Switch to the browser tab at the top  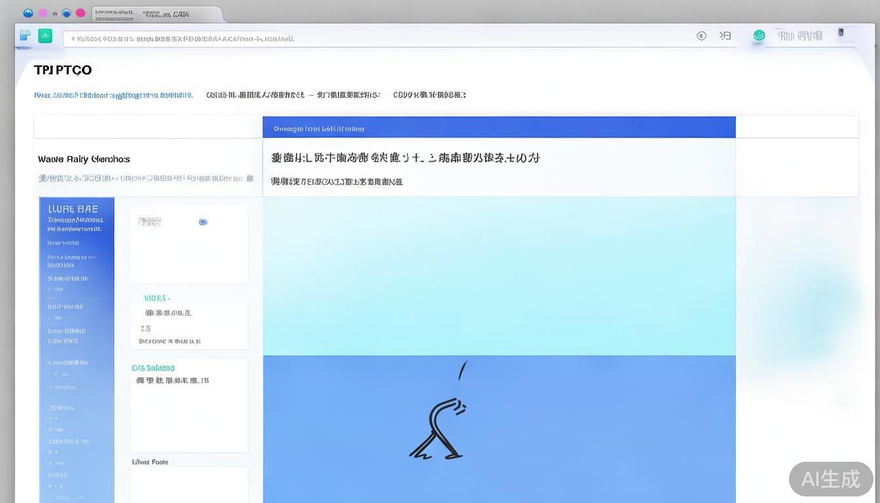pos(157,12)
